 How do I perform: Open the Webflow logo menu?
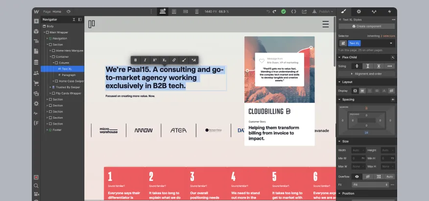click(x=36, y=12)
